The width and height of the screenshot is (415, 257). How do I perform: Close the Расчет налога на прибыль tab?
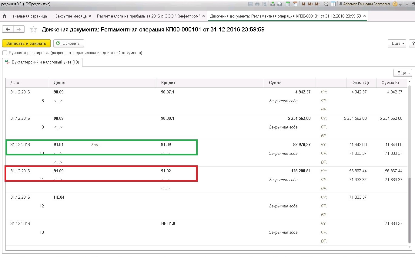[203, 16]
